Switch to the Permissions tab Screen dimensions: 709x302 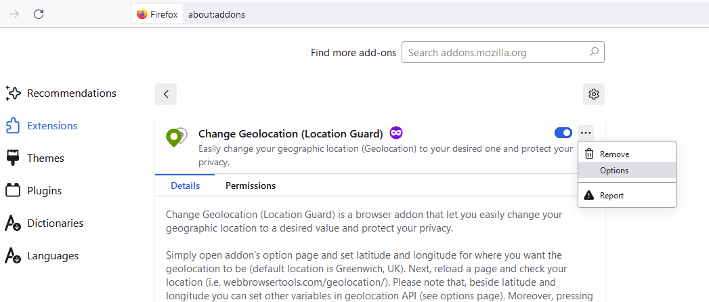tap(251, 186)
